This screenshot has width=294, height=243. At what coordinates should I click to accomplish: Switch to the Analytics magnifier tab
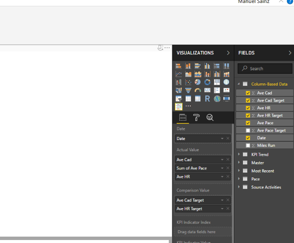210,117
